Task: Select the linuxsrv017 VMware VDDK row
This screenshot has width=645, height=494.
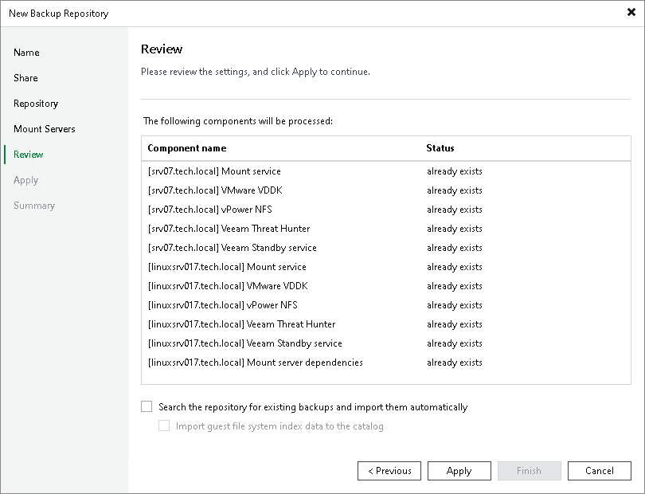Action: click(386, 286)
